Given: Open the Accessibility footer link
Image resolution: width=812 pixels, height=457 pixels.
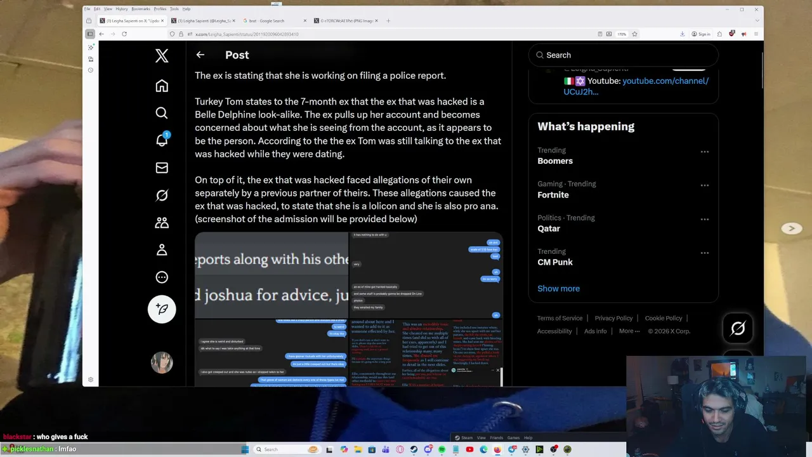Looking at the screenshot, I should (x=554, y=331).
